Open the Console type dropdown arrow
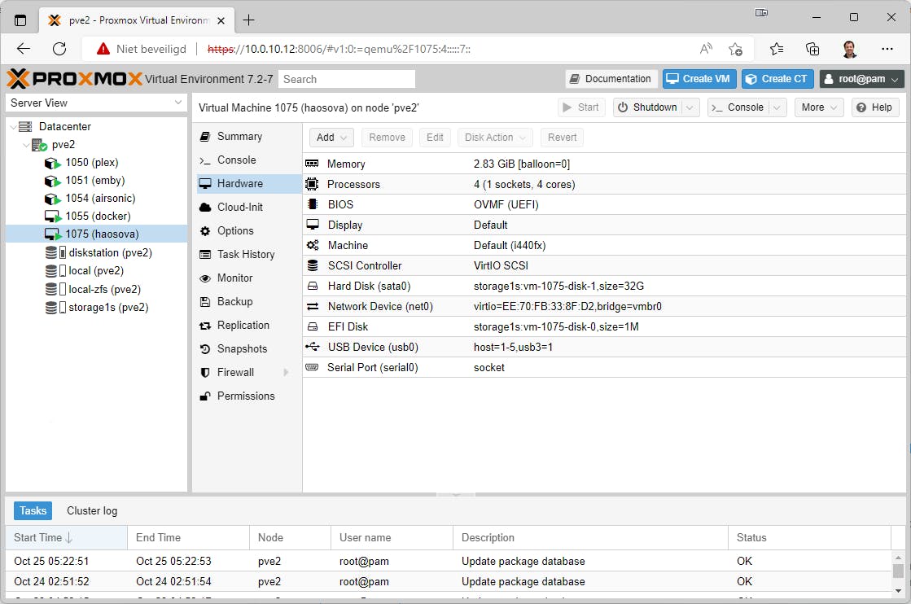 tap(777, 107)
